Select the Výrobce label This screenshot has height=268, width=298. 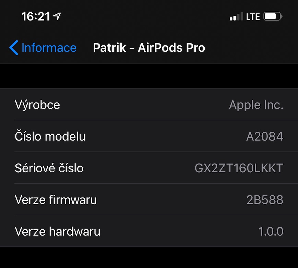tap(37, 105)
